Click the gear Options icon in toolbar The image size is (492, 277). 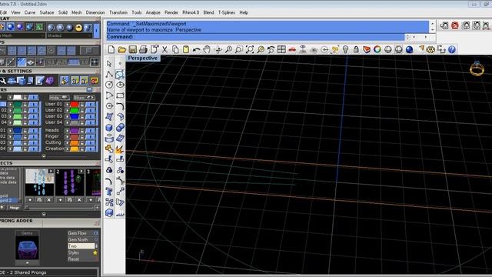pyautogui.click(x=430, y=49)
